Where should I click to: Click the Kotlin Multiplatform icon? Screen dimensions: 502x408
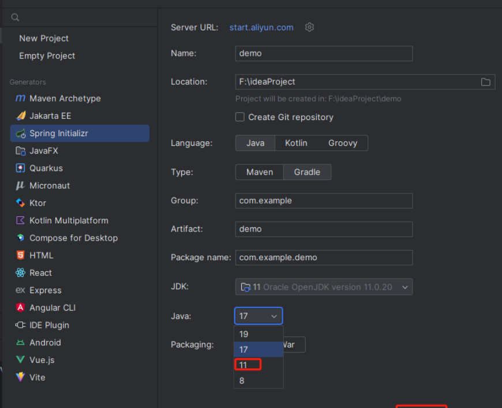21,220
